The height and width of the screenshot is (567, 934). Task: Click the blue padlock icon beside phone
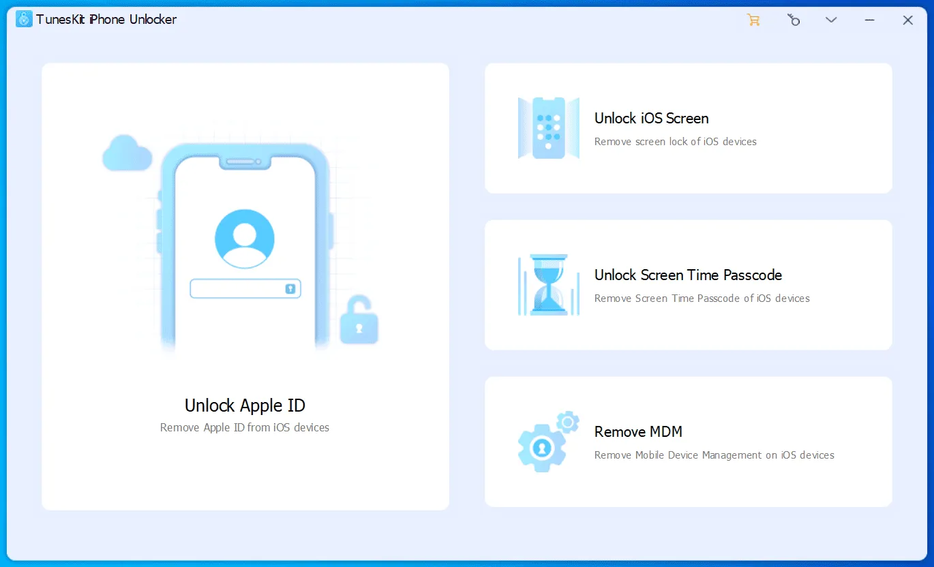pos(359,320)
